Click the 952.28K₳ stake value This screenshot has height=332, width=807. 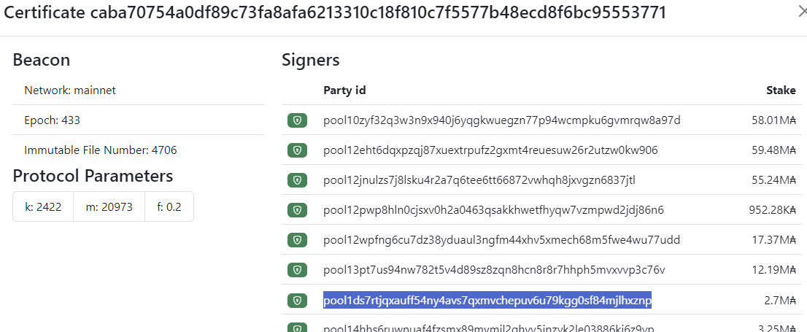pos(773,210)
